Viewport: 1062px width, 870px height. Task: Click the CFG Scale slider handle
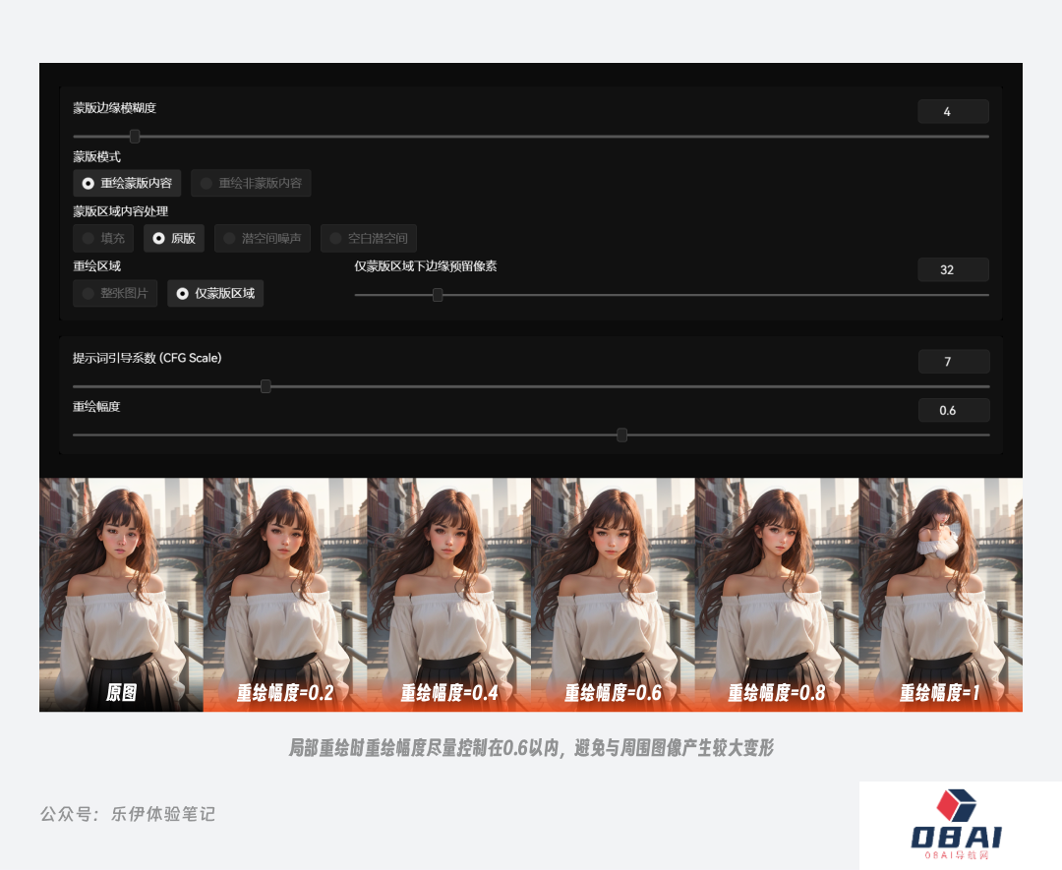[265, 386]
